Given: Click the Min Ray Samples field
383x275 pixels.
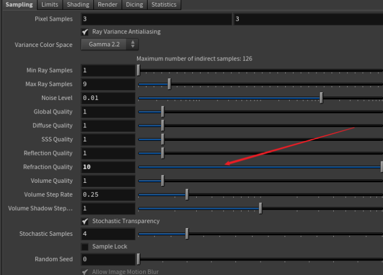Looking at the screenshot, I should (x=107, y=70).
